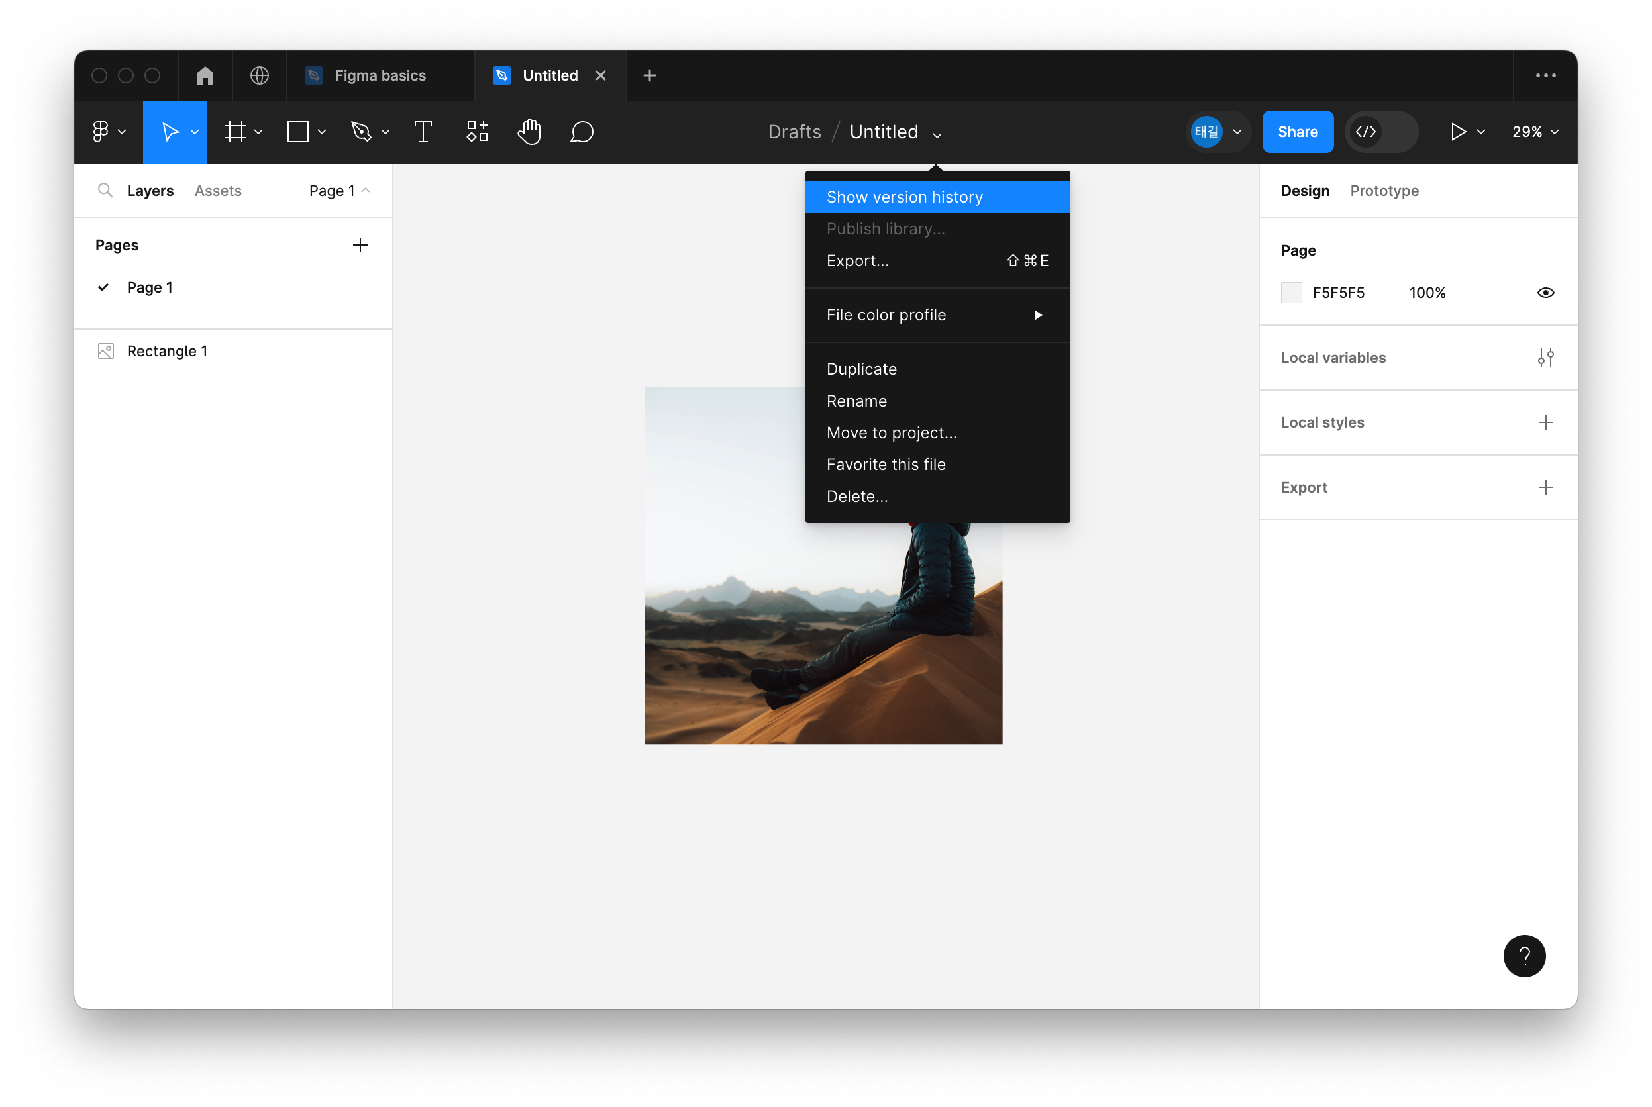Click the Home icon tab
The width and height of the screenshot is (1652, 1107).
[x=205, y=75]
